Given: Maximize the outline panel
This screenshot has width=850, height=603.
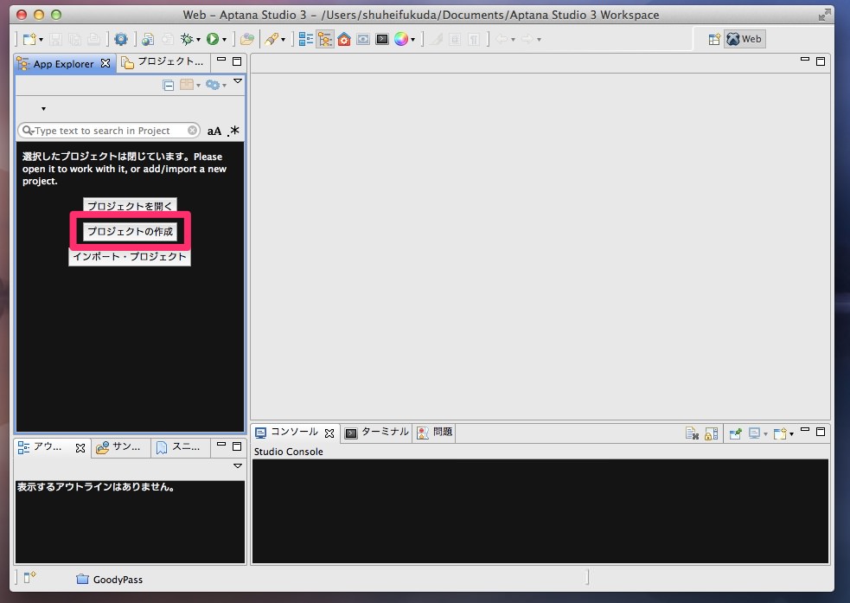Looking at the screenshot, I should coord(237,446).
